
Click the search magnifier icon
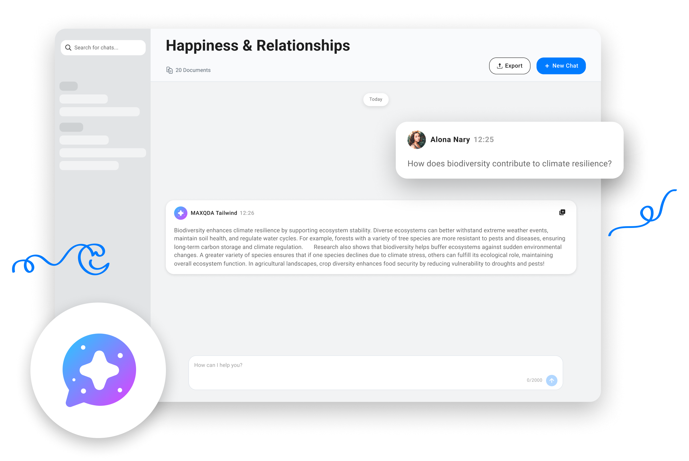click(x=68, y=48)
